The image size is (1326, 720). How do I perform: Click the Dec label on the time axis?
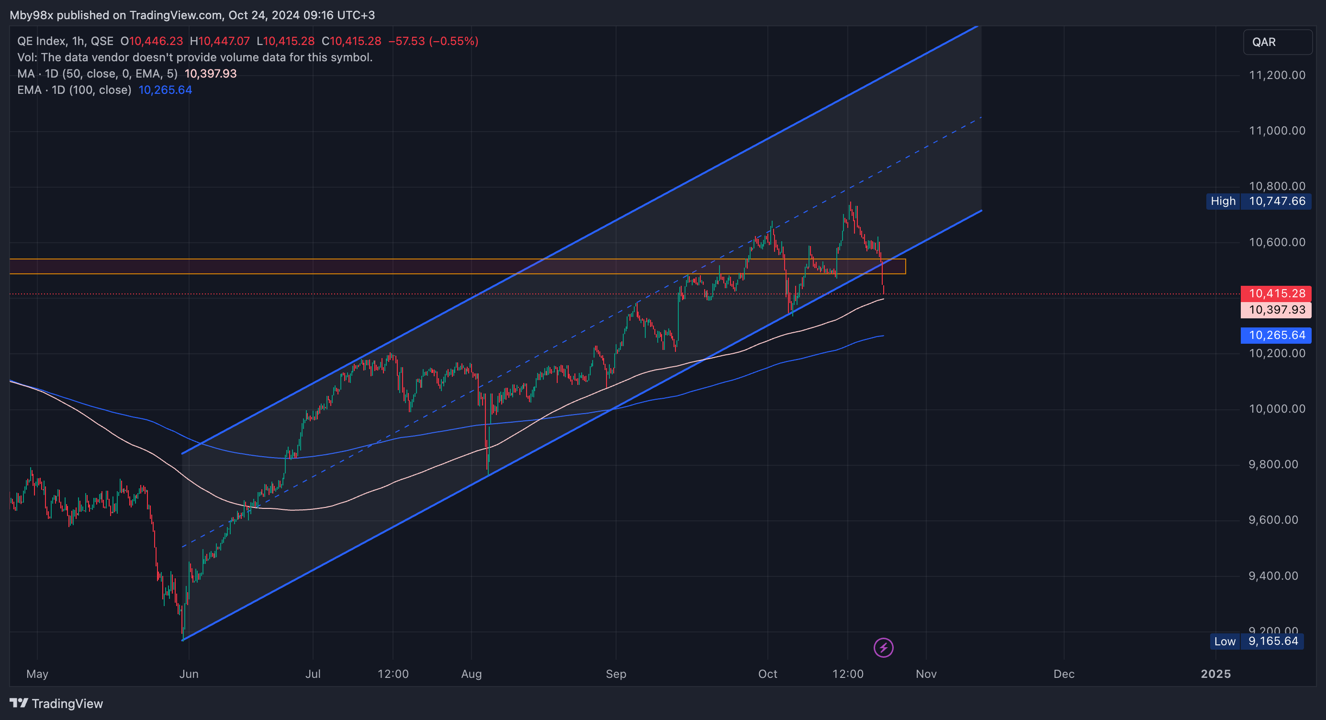click(x=1064, y=674)
